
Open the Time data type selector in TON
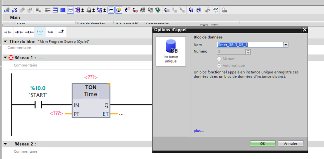[x=91, y=94]
